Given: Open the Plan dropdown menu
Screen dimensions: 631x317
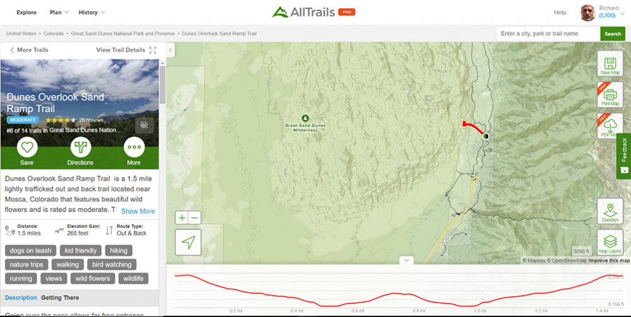Looking at the screenshot, I should [59, 13].
